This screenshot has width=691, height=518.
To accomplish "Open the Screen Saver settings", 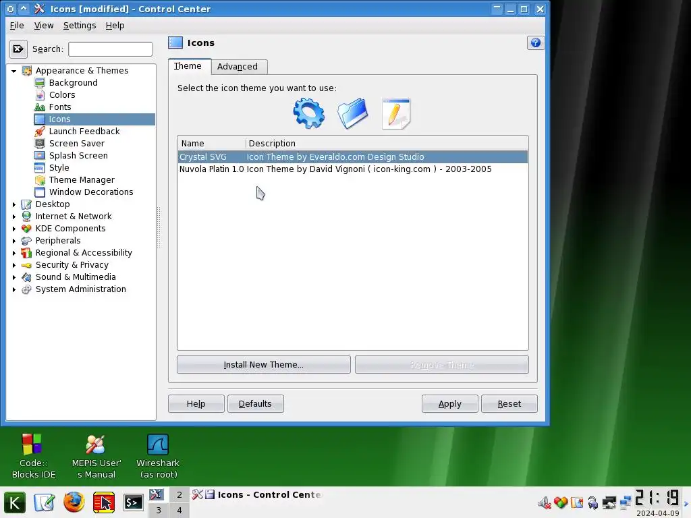I will pyautogui.click(x=76, y=144).
